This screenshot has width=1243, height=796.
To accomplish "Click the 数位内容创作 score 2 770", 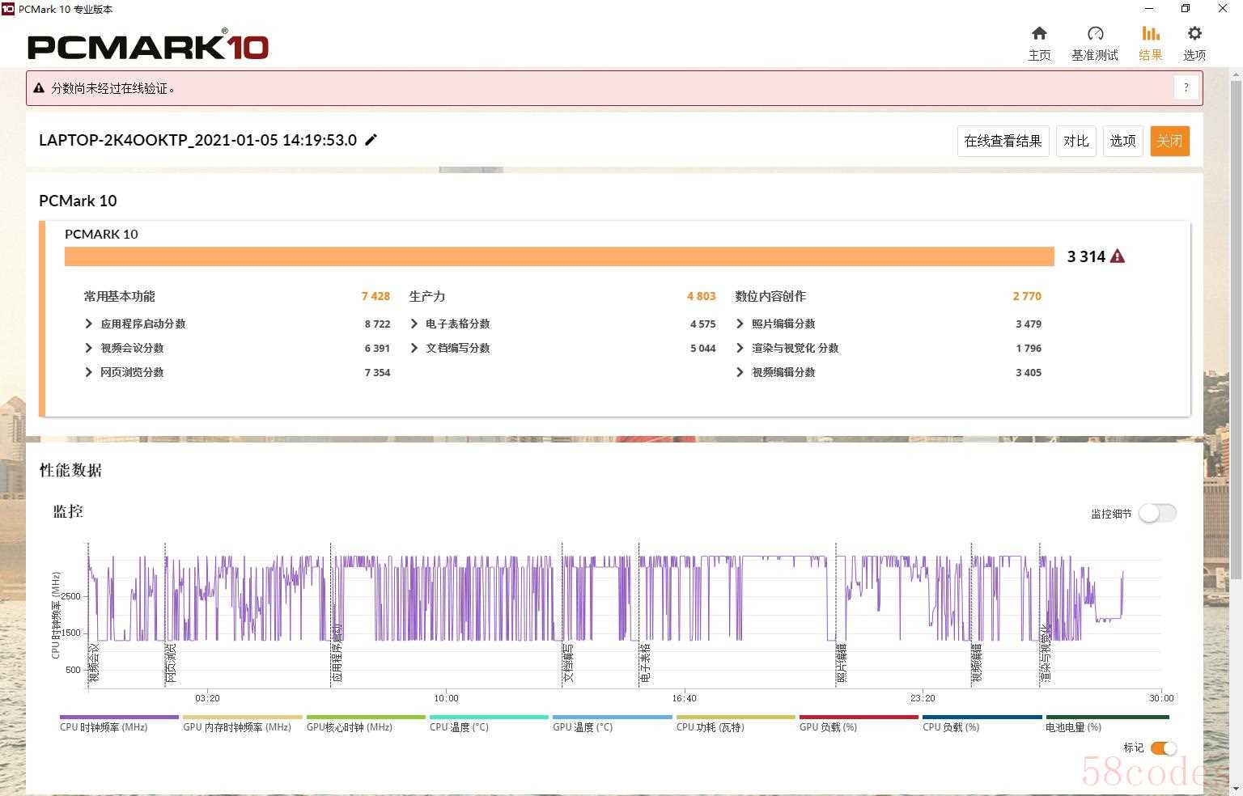I will click(x=1027, y=296).
